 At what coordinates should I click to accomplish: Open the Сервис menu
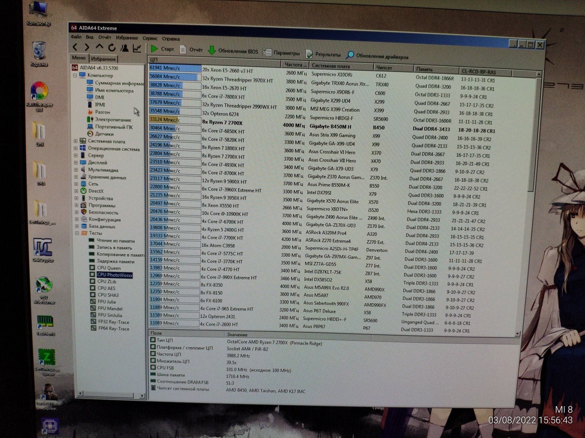pyautogui.click(x=150, y=38)
